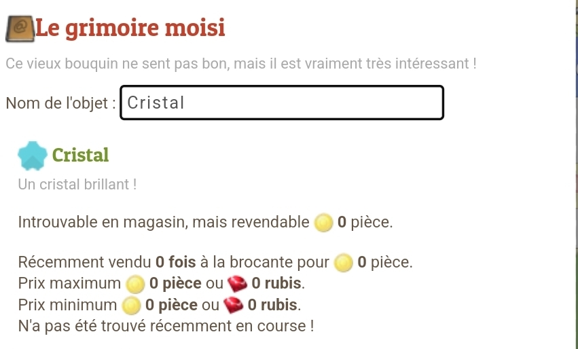Click the bold '0 fois' sale count

(175, 262)
